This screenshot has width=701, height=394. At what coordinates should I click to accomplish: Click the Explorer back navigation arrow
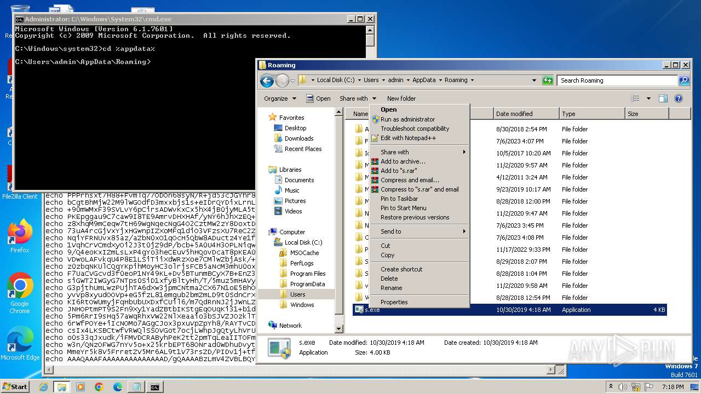click(267, 81)
